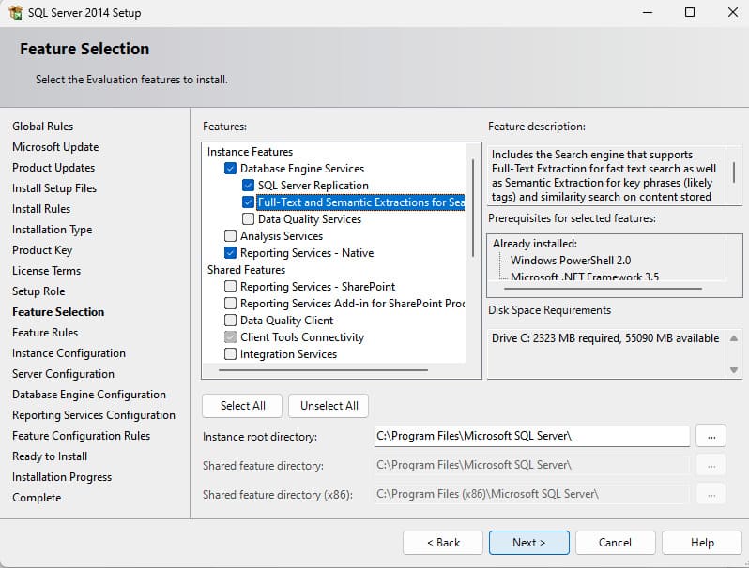749x568 pixels.
Task: Click the SQL Server Setup title bar icon
Action: (x=16, y=13)
